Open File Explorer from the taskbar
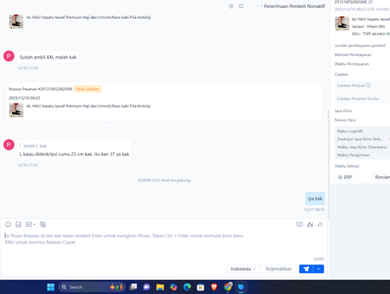390x294 pixels. click(x=160, y=287)
